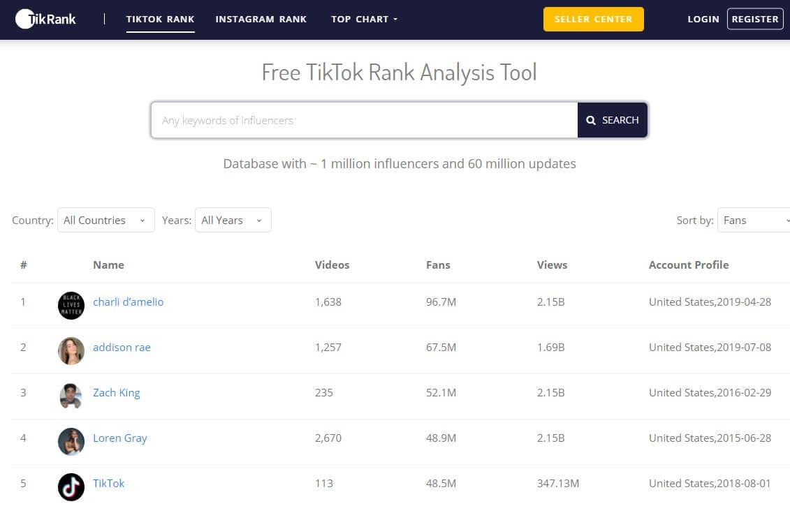Focus the influencer keywords search field
790x506 pixels.
click(x=365, y=120)
